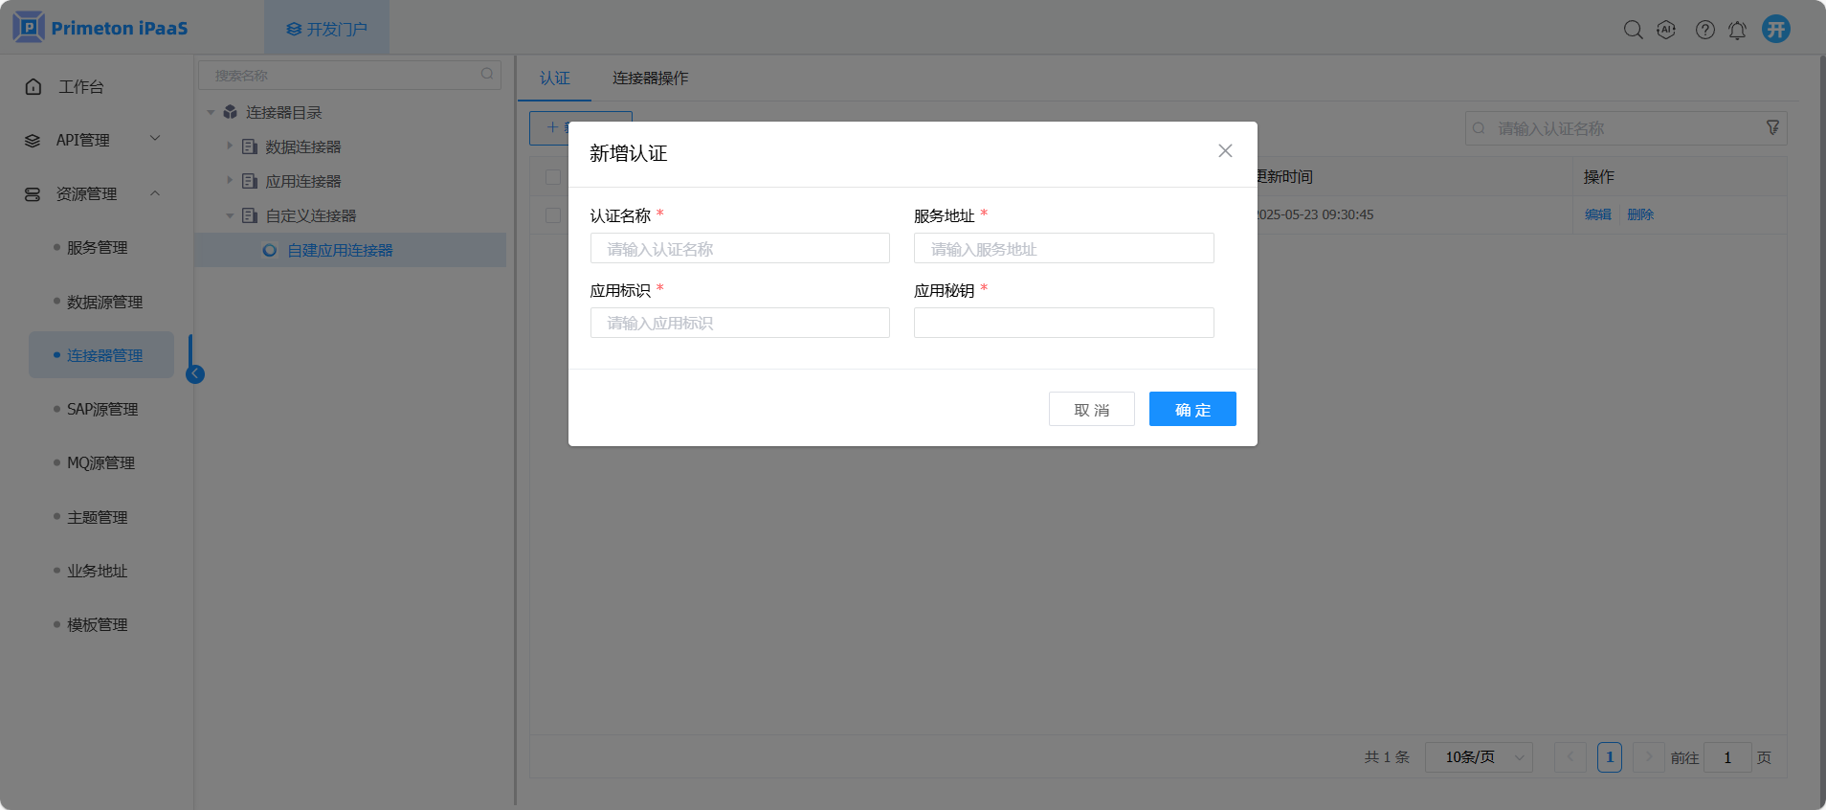Open the help question mark icon

[x=1704, y=30]
